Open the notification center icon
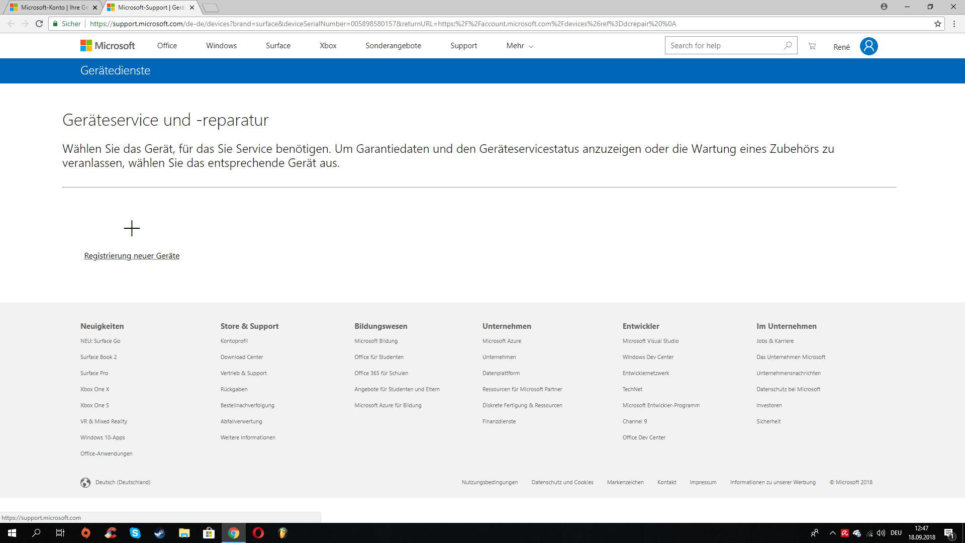This screenshot has width=965, height=543. (x=949, y=533)
